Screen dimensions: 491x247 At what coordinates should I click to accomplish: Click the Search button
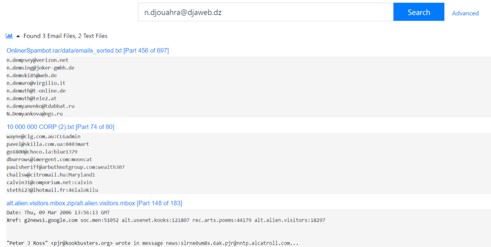tap(419, 12)
